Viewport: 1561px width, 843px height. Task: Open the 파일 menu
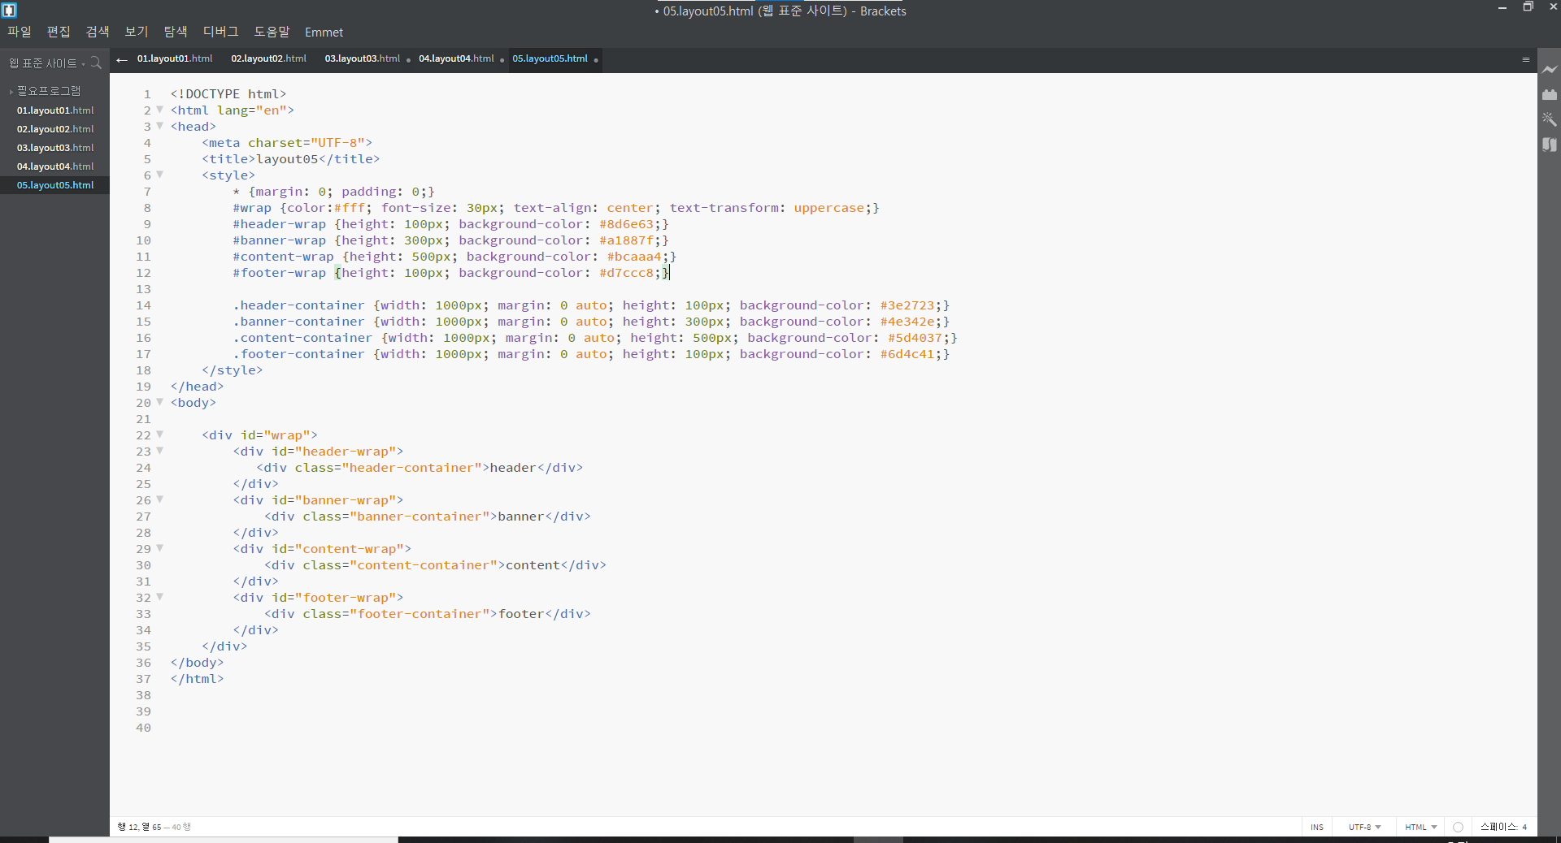coord(20,32)
